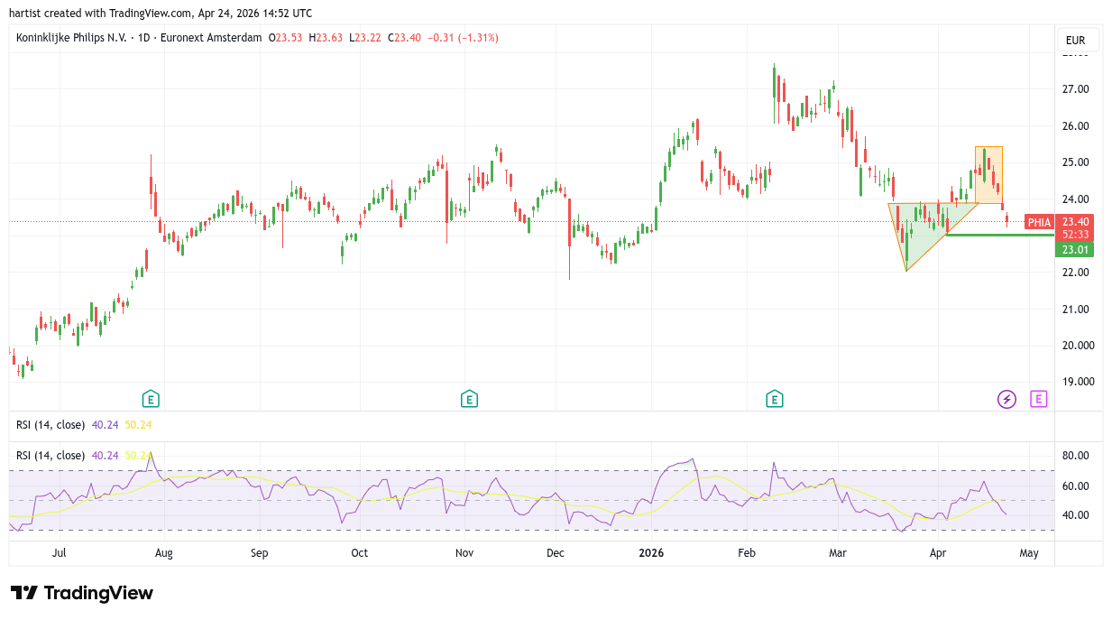Image resolution: width=1112 pixels, height=620 pixels.
Task: Click the Jul label on the time axis
Action: (x=60, y=553)
